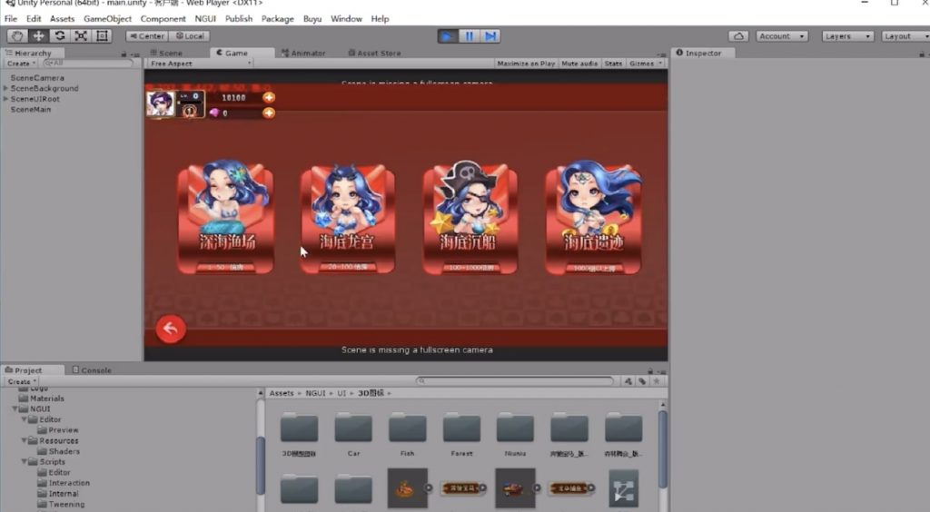Click the plus icon beside 18100 coins

coord(269,97)
